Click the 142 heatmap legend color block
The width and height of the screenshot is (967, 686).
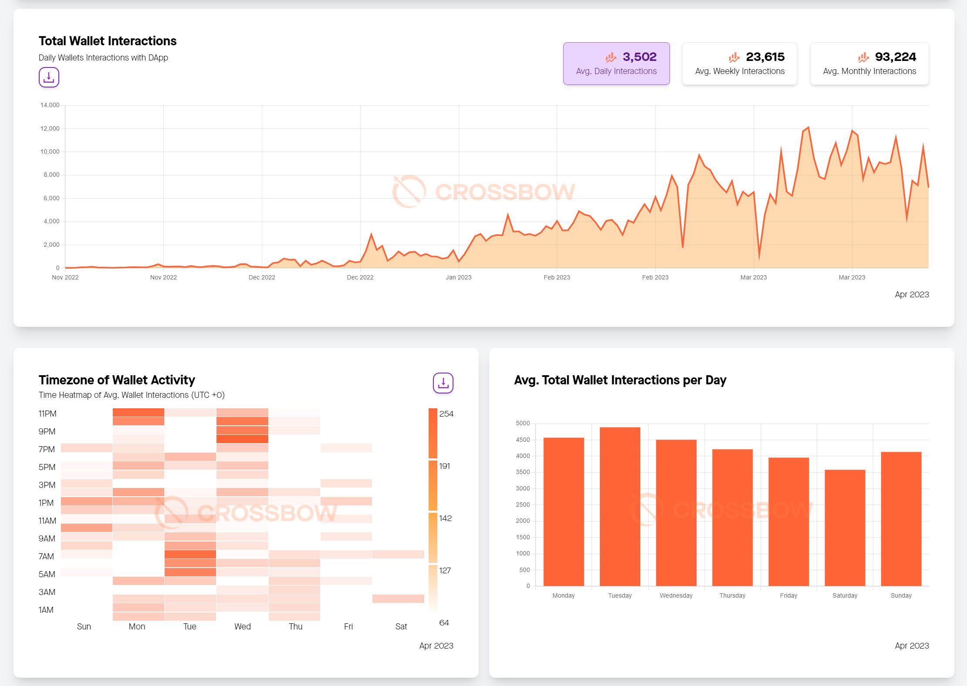click(x=433, y=538)
